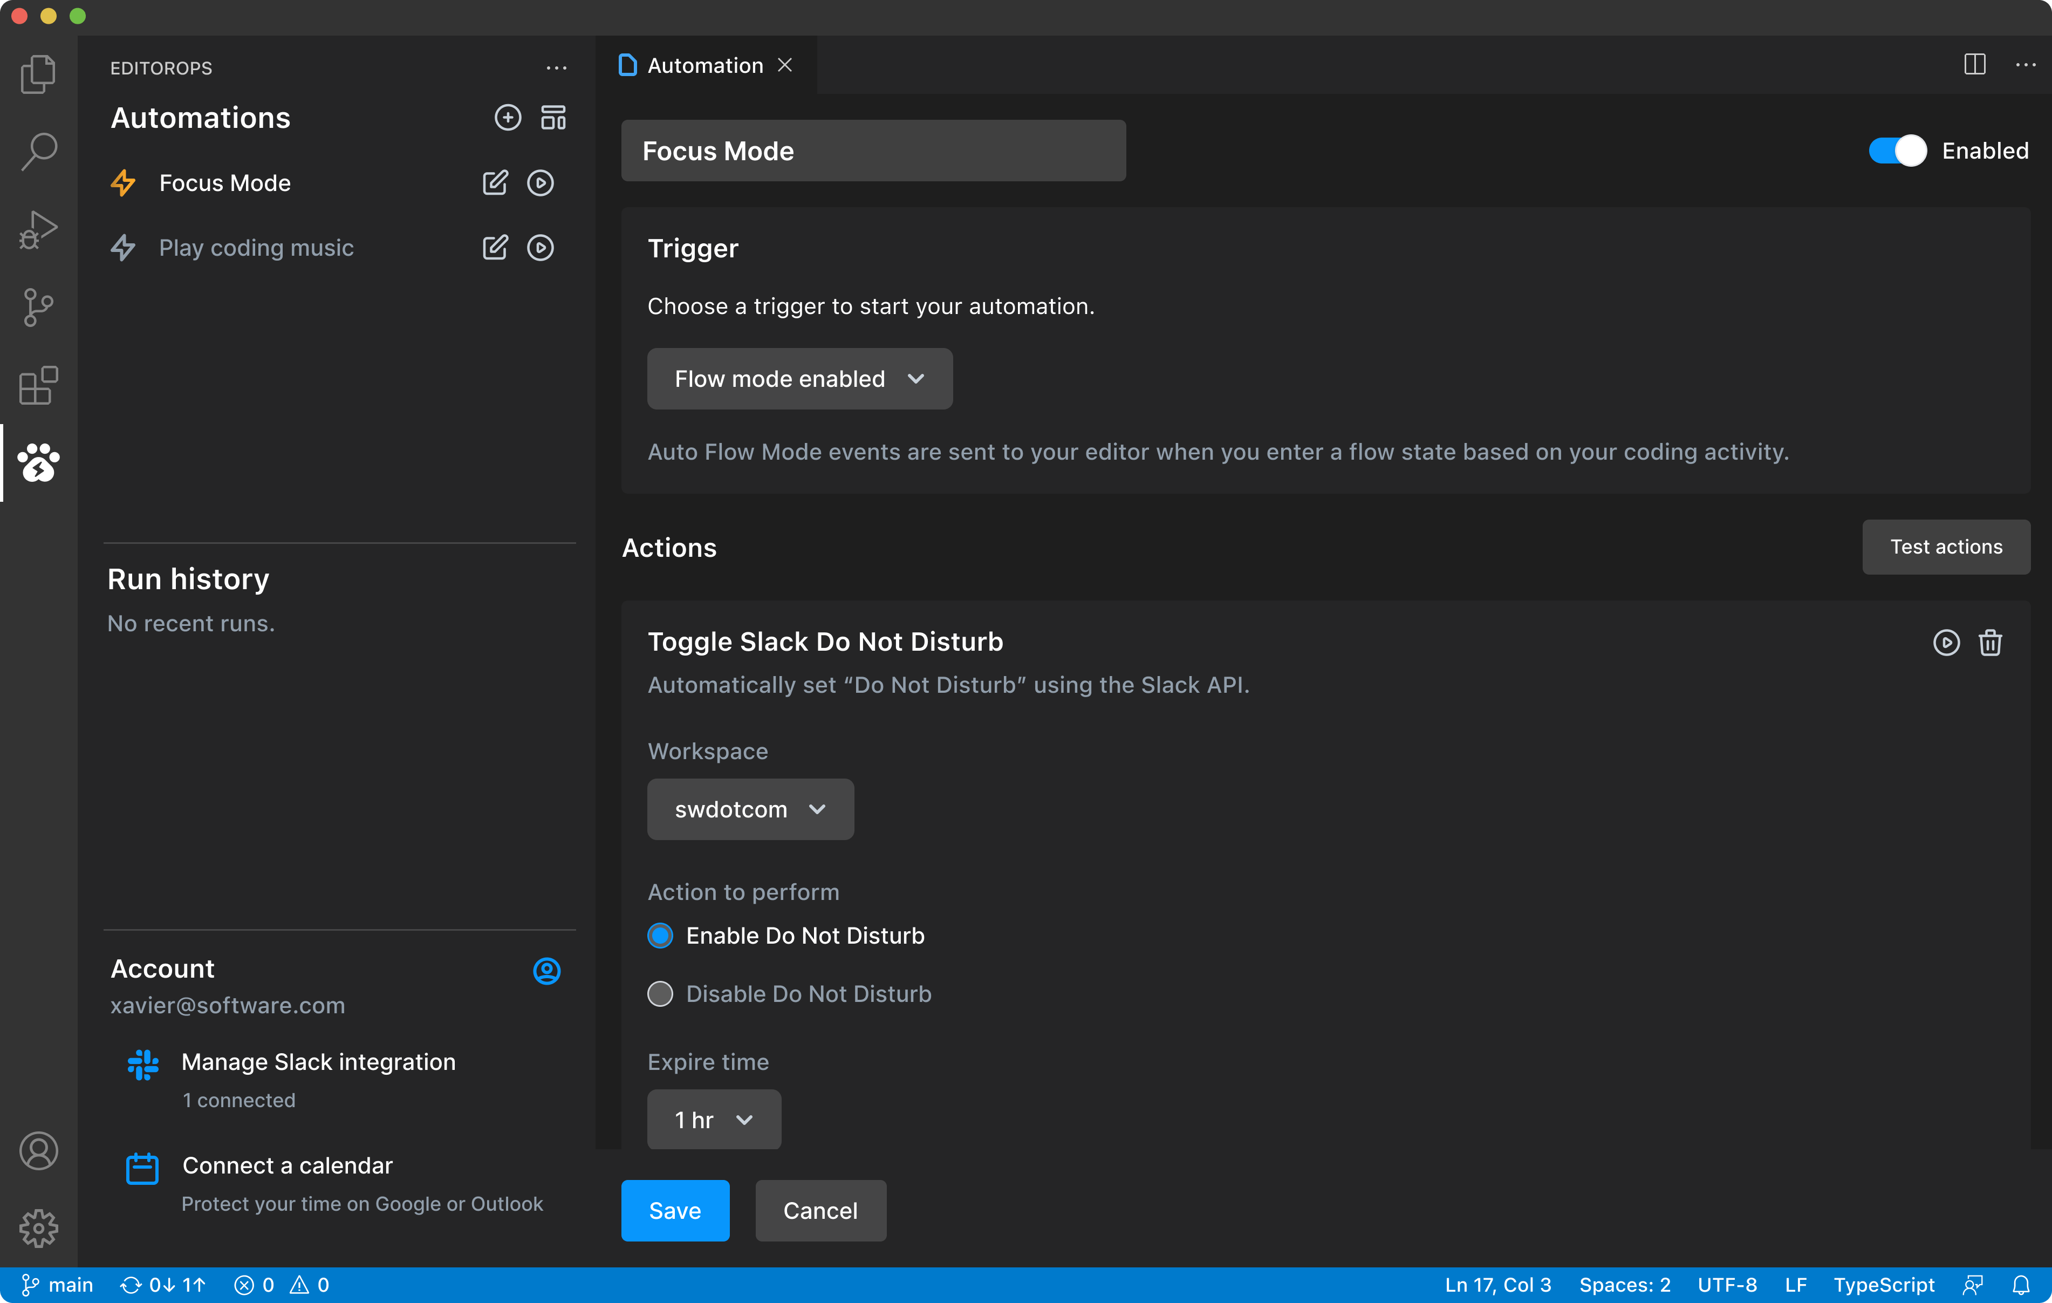The width and height of the screenshot is (2052, 1303).
Task: Open the Extensions view in activity bar
Action: click(x=38, y=385)
